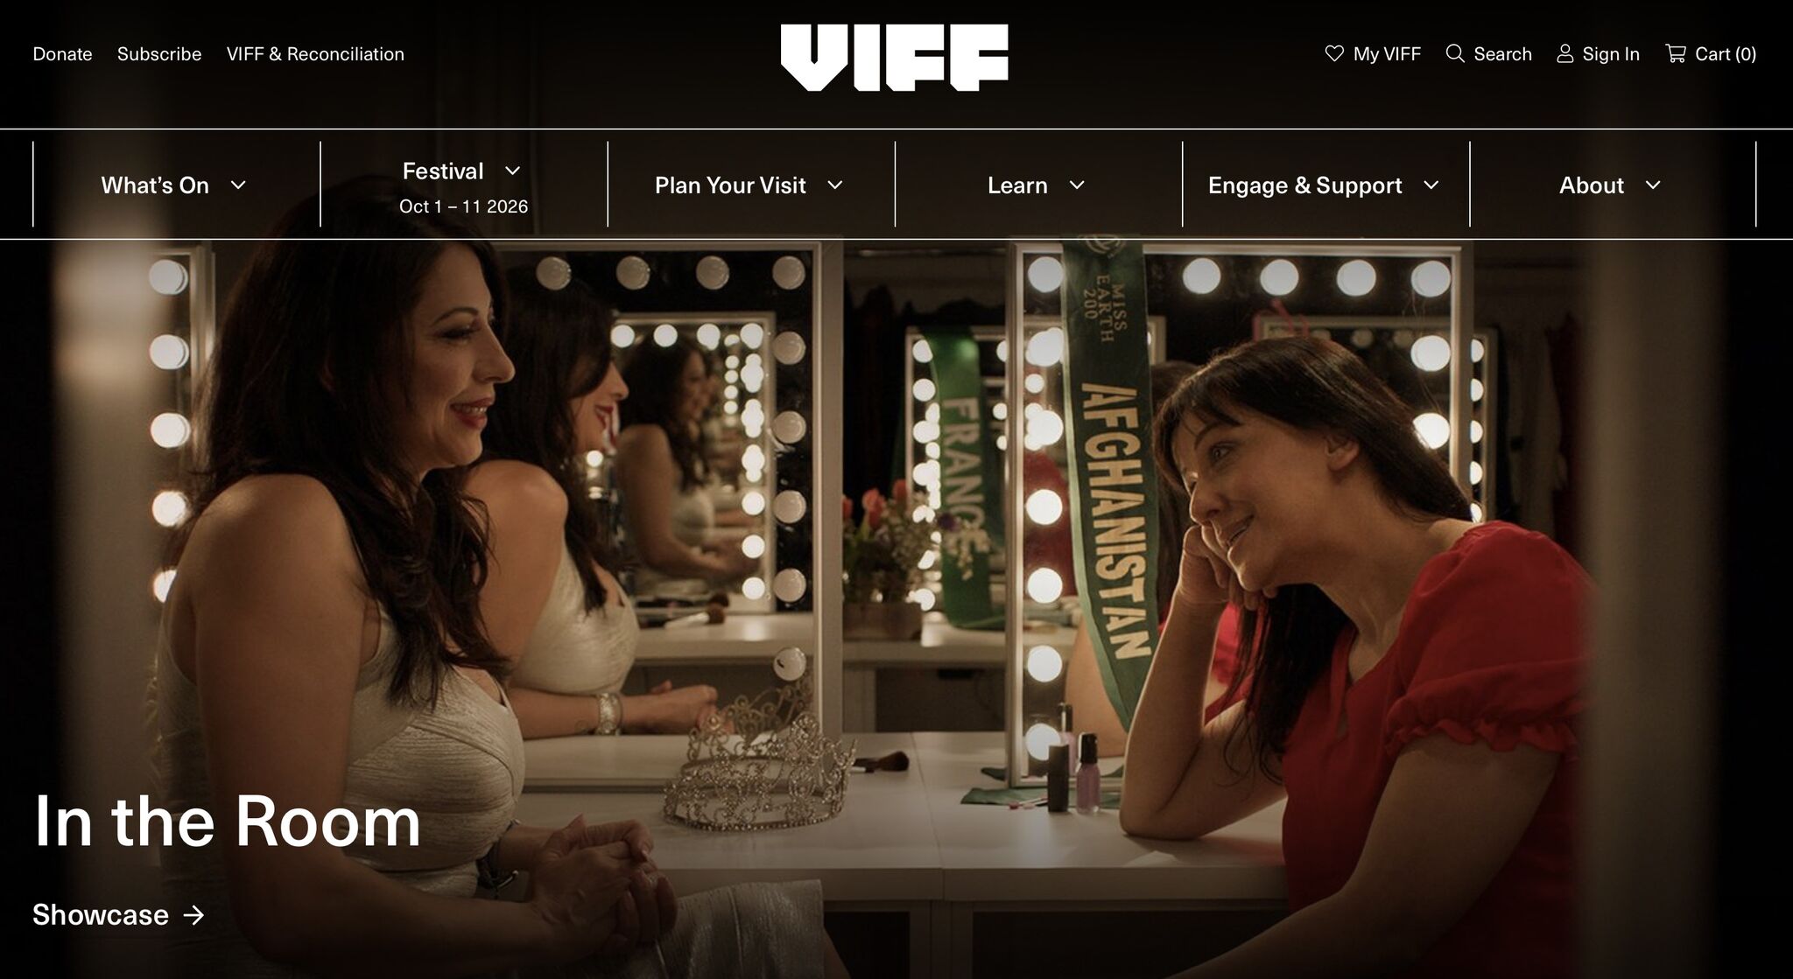Open search via the magnifying glass icon
Viewport: 1793px width, 979px height.
[1455, 53]
